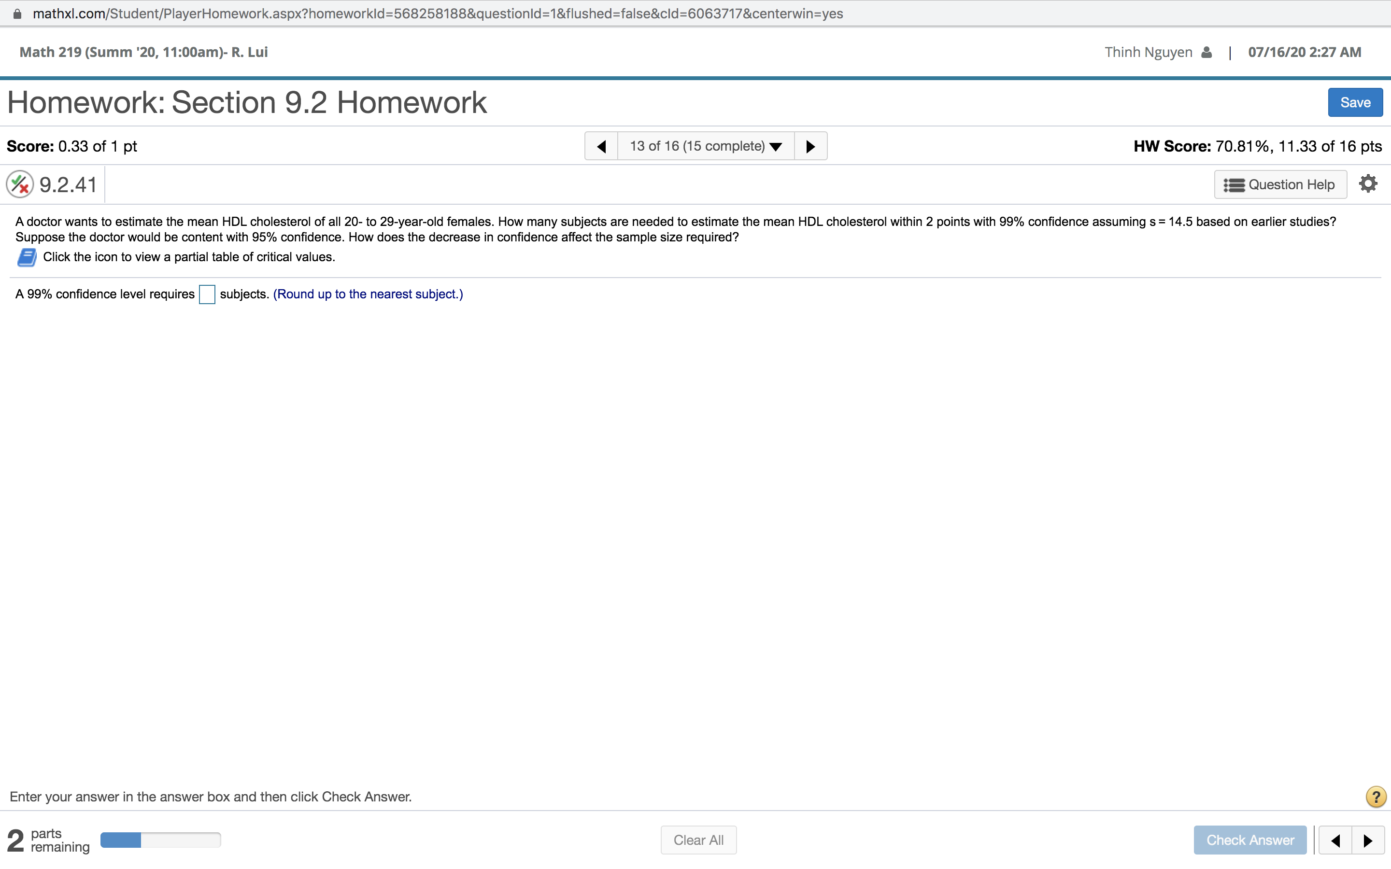Viewport: 1391px width, 869px height.
Task: Click the yellow question mark help icon
Action: (1375, 796)
